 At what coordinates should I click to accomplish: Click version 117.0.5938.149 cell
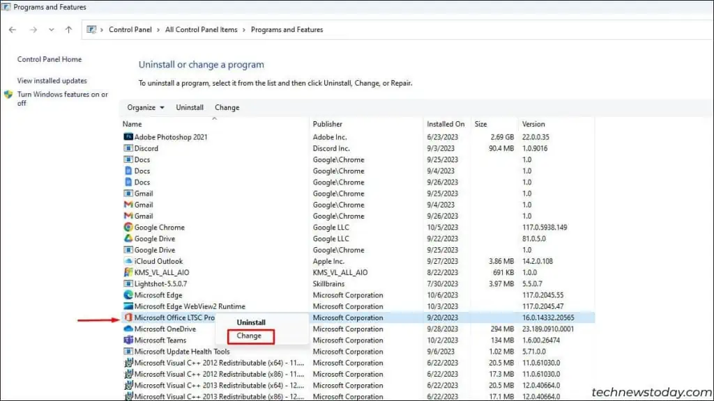pos(545,228)
